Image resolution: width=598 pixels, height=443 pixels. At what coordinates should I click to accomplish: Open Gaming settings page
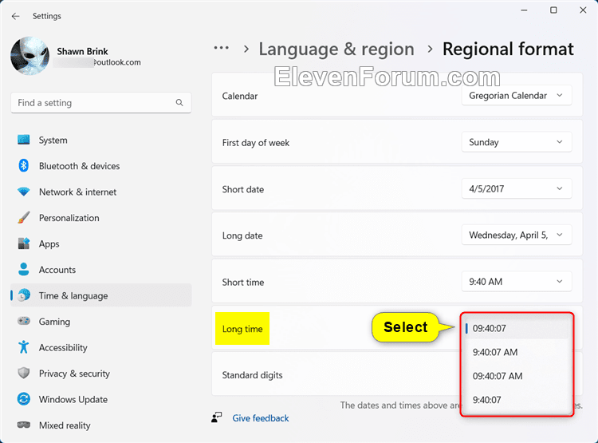[x=100, y=322]
